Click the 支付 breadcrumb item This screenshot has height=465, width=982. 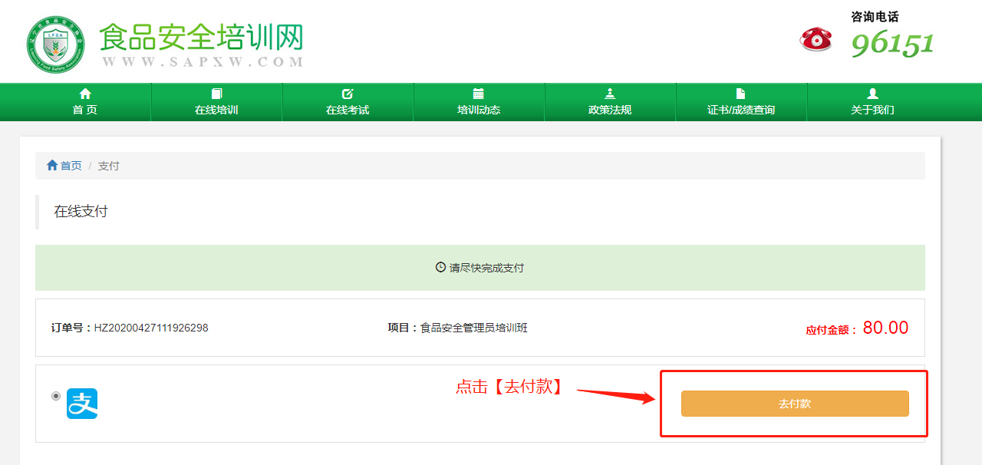(109, 166)
